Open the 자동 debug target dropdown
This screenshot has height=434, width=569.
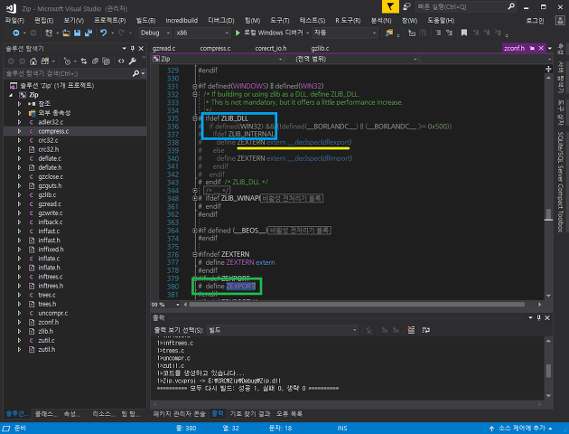click(x=345, y=33)
